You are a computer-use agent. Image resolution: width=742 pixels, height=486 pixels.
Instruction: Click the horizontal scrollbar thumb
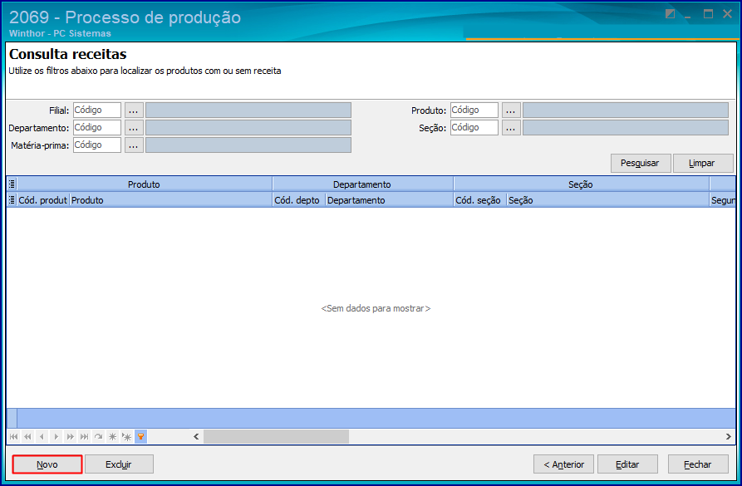277,436
